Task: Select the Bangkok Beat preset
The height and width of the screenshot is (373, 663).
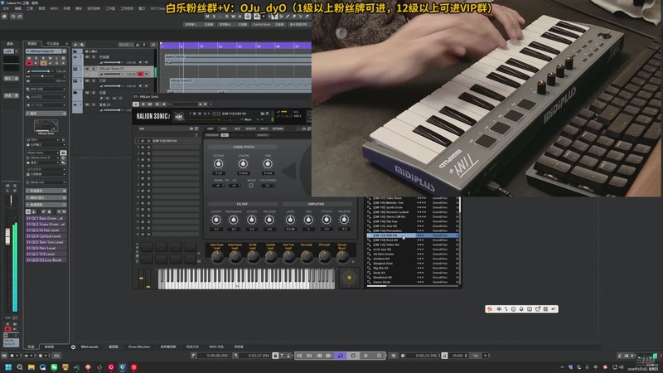Action: [x=413, y=263]
